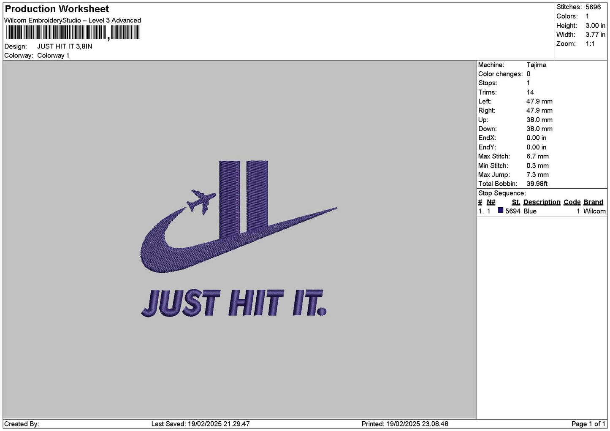Click the 'St.' column header
The image size is (610, 431).
pos(516,202)
